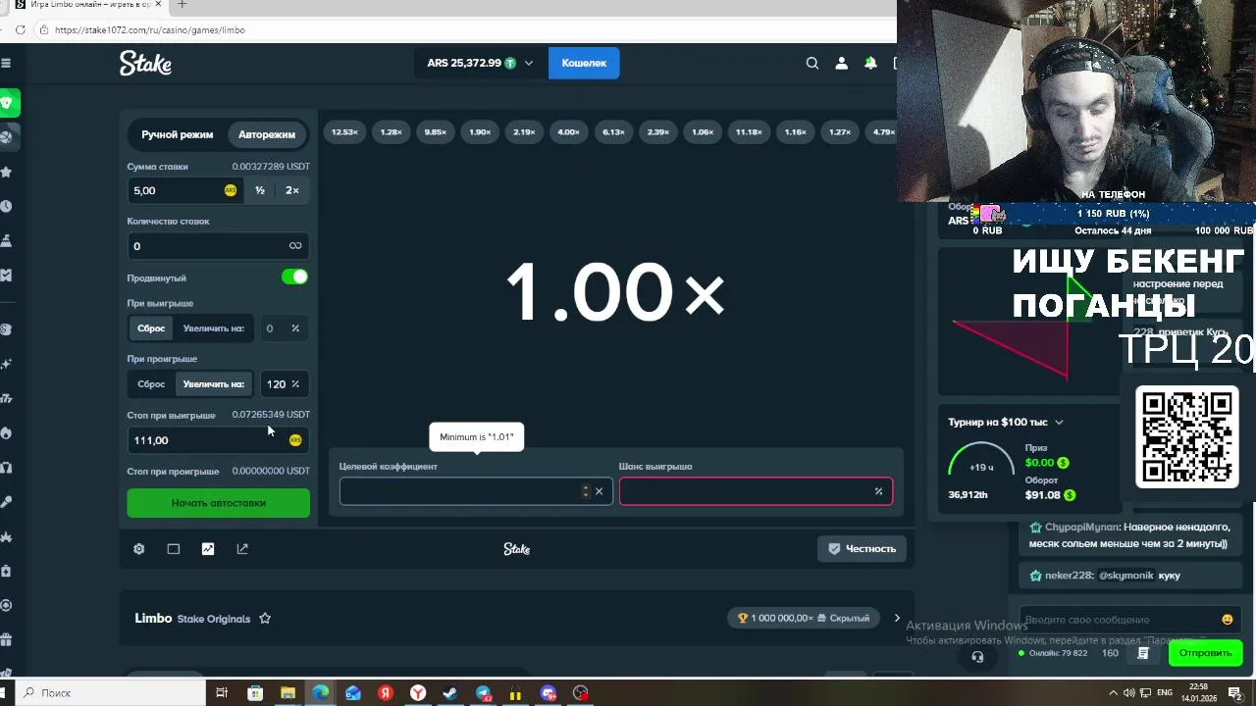1256x706 pixels.
Task: Expand the 1 000 000,00× leaderboard arrow
Action: coord(897,619)
